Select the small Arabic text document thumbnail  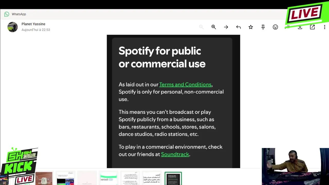[130, 178]
